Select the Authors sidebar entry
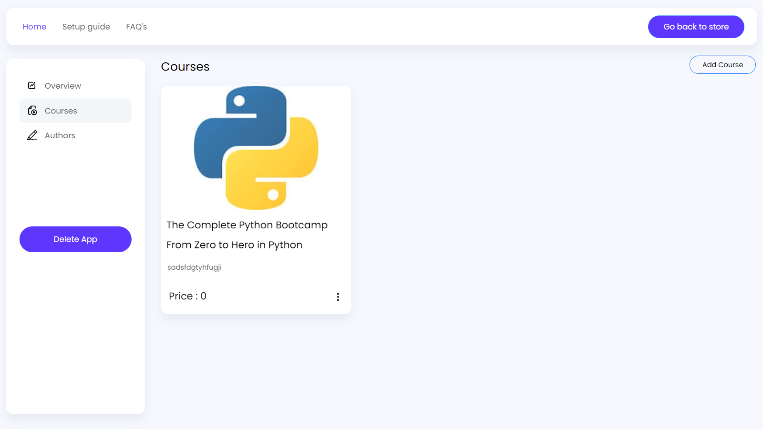 60,135
